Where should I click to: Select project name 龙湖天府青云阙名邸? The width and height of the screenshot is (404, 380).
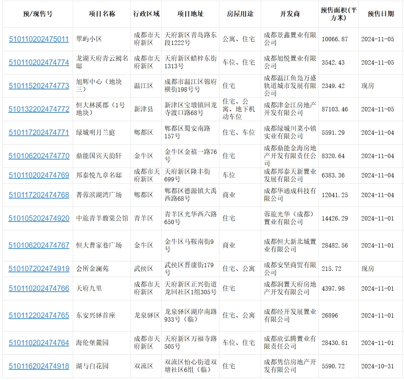click(x=102, y=62)
